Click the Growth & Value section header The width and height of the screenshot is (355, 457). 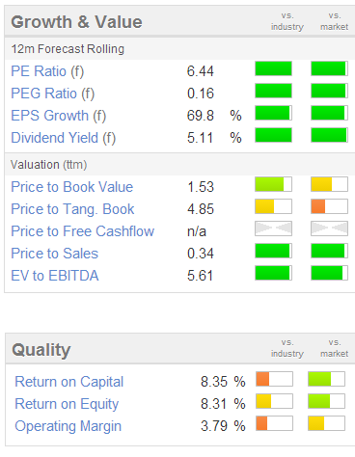[x=76, y=22]
